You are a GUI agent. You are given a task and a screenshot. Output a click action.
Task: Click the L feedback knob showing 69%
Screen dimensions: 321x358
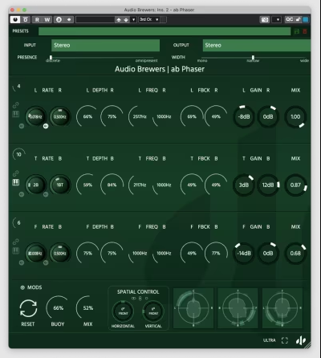[192, 116]
